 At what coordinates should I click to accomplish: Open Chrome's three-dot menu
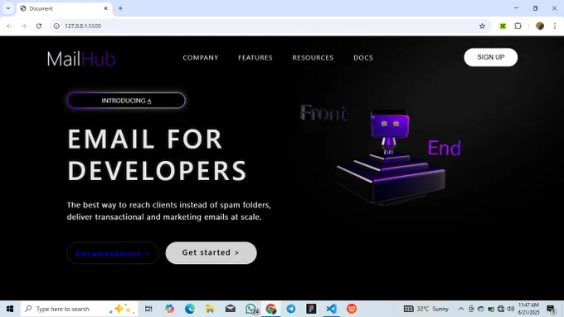pos(555,26)
